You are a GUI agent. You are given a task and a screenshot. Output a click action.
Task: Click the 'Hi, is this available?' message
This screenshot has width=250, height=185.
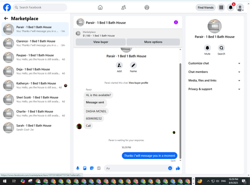coord(98,95)
